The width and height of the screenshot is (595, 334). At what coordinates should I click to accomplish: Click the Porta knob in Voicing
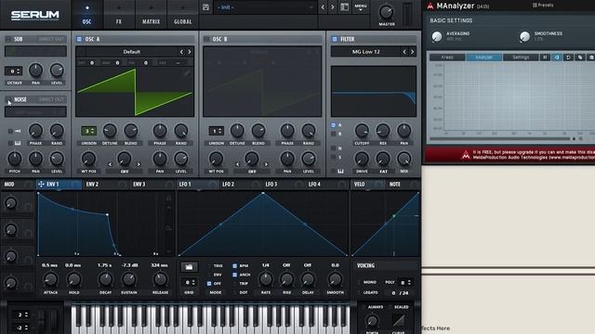[372, 321]
